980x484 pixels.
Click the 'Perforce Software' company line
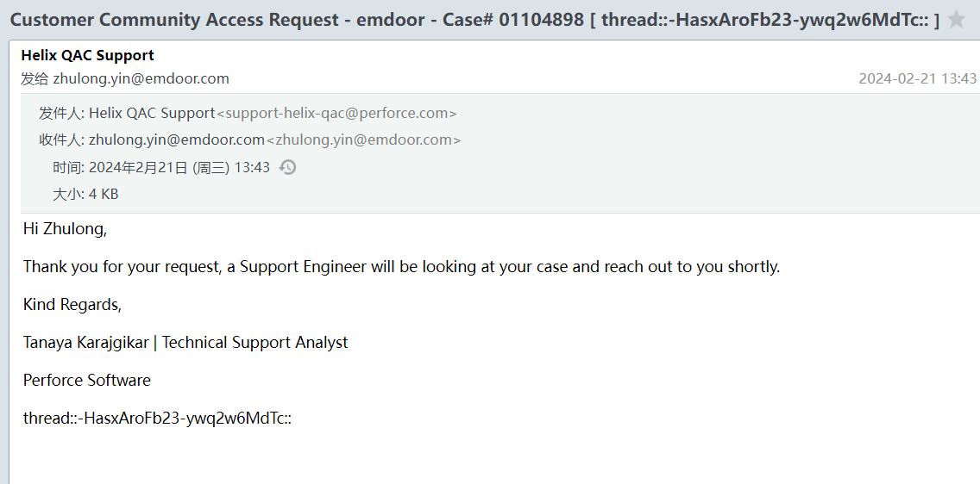click(87, 381)
